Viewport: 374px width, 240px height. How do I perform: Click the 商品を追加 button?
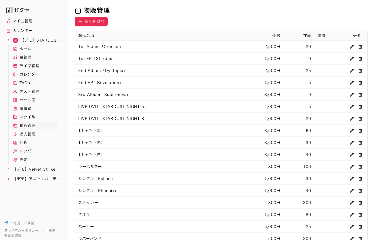click(x=91, y=22)
